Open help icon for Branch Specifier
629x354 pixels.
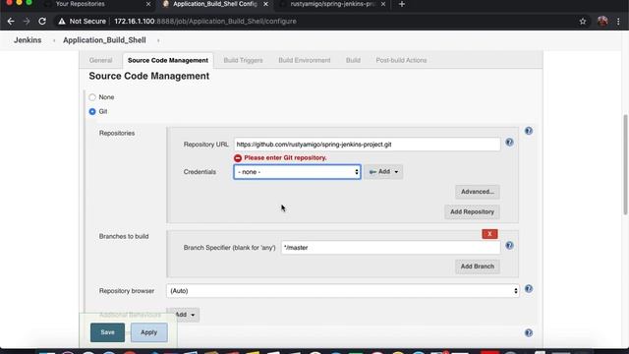(x=509, y=245)
